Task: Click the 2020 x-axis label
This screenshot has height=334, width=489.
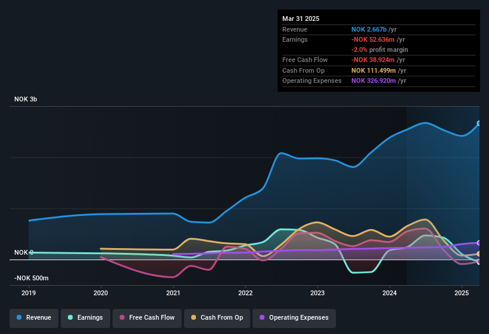Action: tap(101, 293)
